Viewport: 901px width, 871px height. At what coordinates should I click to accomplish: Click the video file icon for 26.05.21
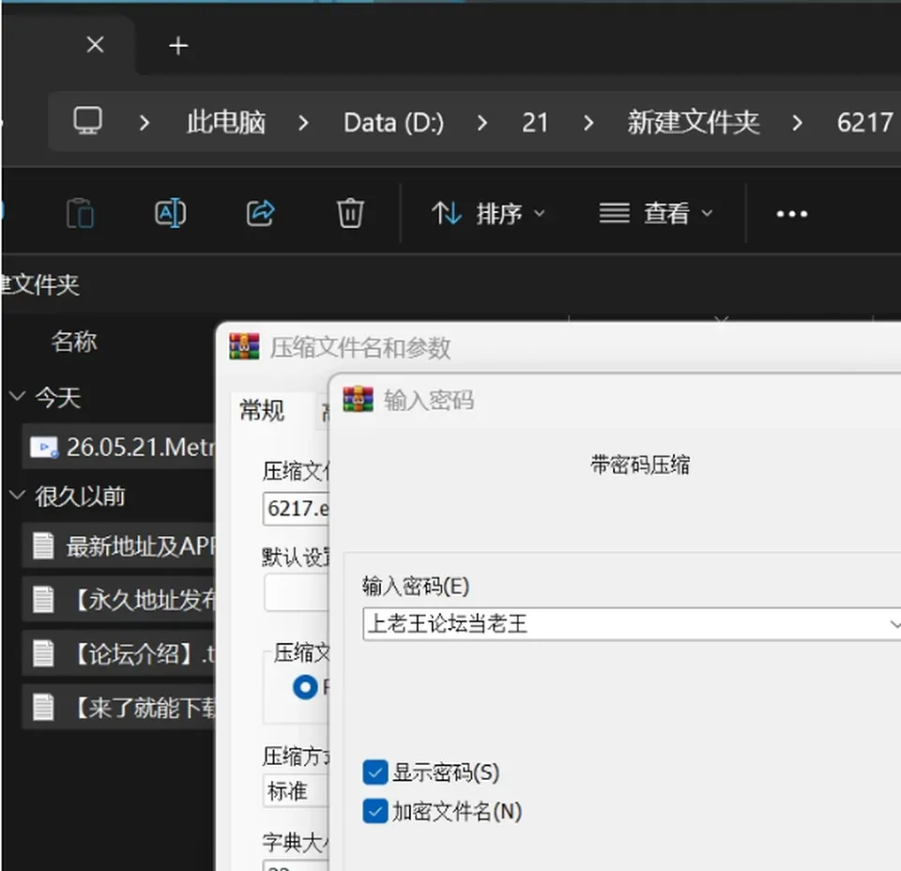pos(44,447)
